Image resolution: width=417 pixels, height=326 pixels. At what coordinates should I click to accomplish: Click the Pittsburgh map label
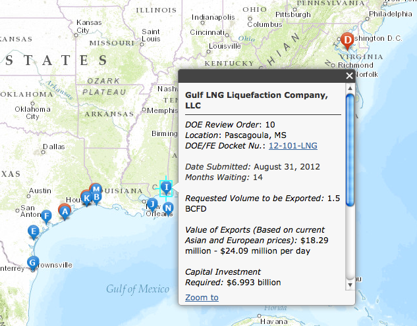(x=292, y=14)
